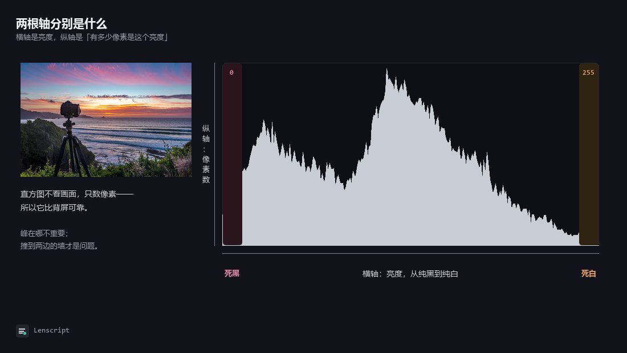Viewport: 627px width, 353px height.
Task: Click the tallest histogram peak
Action: (x=386, y=72)
